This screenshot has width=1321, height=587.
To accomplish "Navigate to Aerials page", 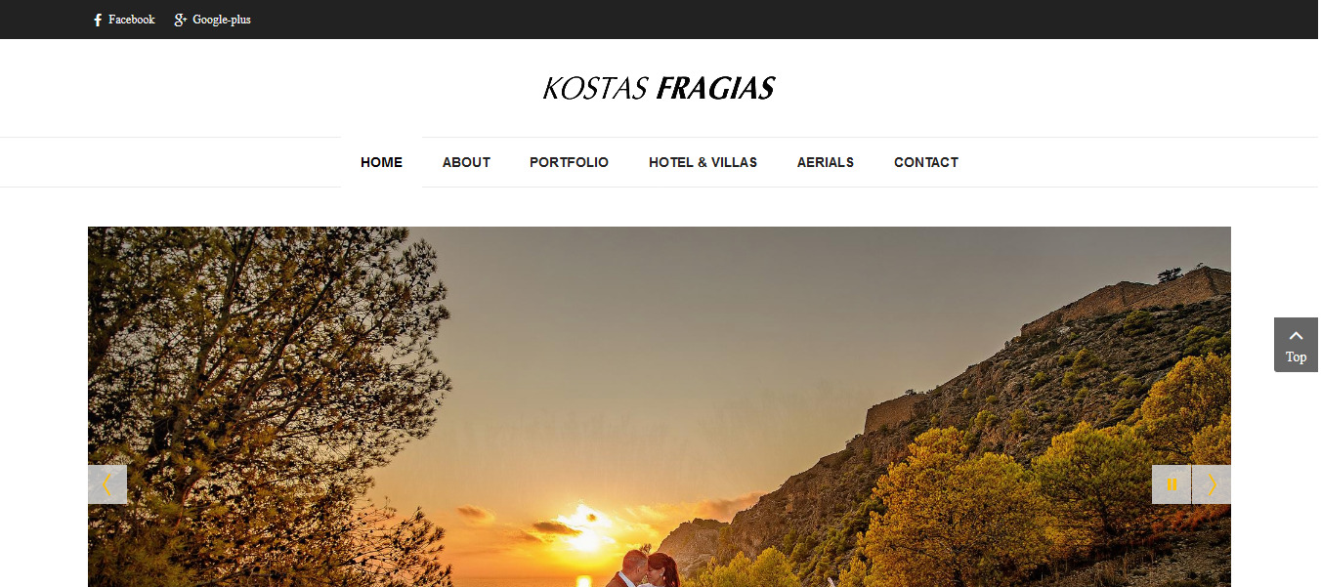I will point(826,162).
